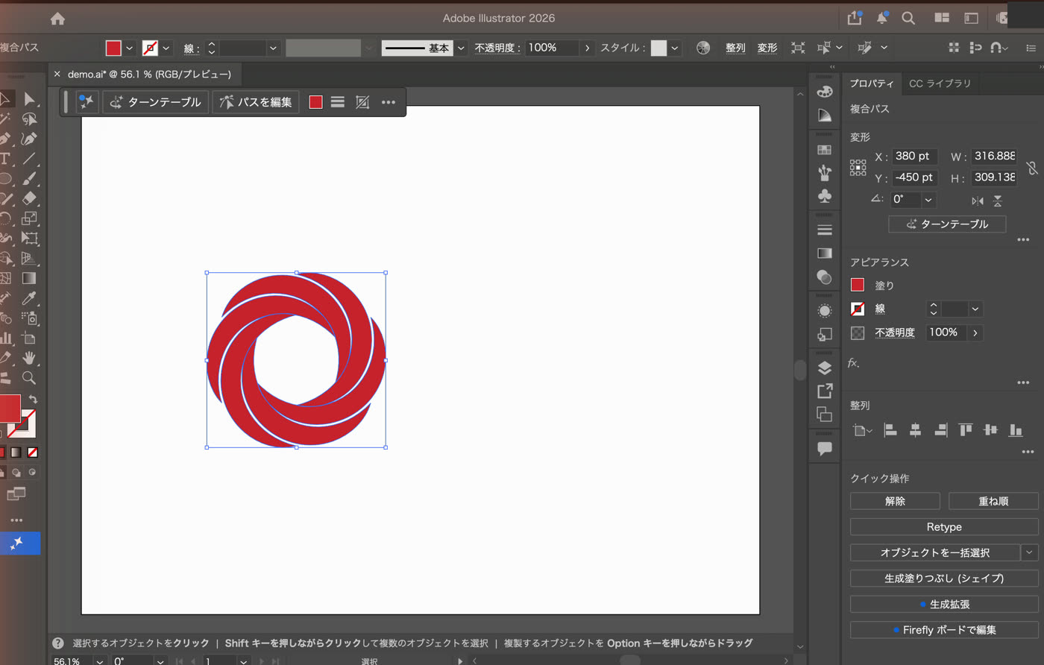Screen dimensions: 1044x665
Task: Expand the graphic style dropdown
Action: click(x=675, y=48)
